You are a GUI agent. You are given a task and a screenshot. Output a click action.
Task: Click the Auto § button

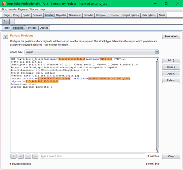(171, 74)
